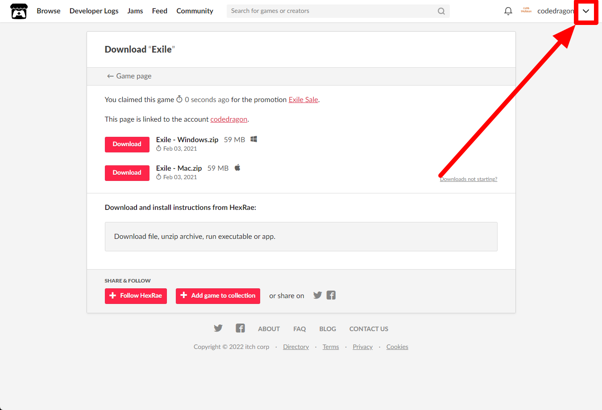This screenshot has width=602, height=410.
Task: Click the Windows platform icon
Action: click(x=253, y=139)
